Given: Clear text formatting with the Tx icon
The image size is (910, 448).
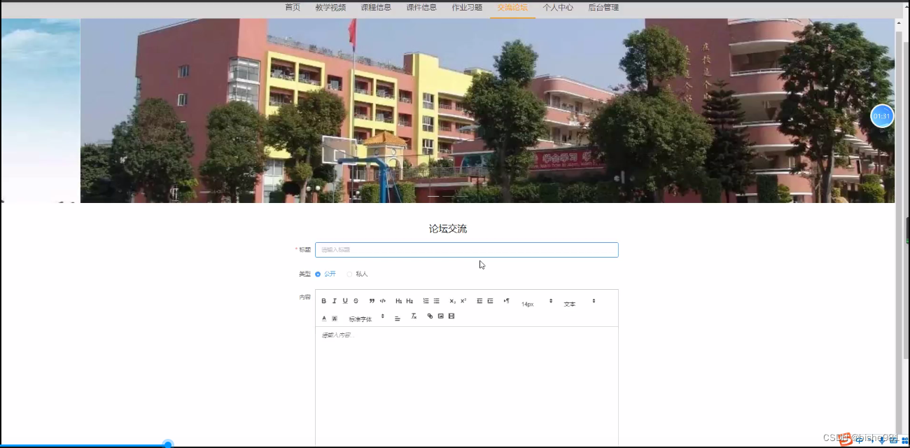Looking at the screenshot, I should point(414,316).
